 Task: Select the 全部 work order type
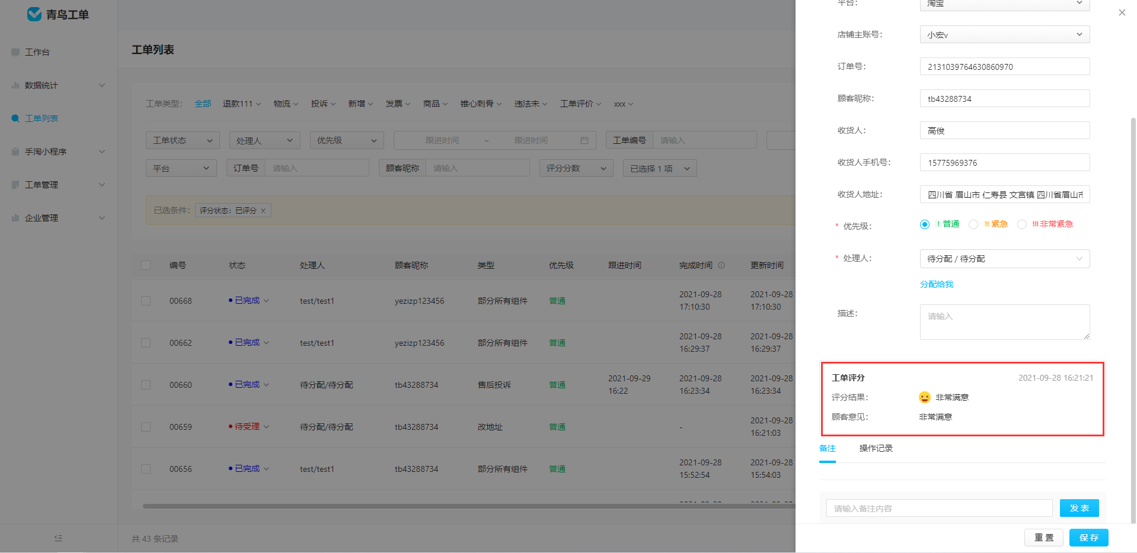click(203, 104)
